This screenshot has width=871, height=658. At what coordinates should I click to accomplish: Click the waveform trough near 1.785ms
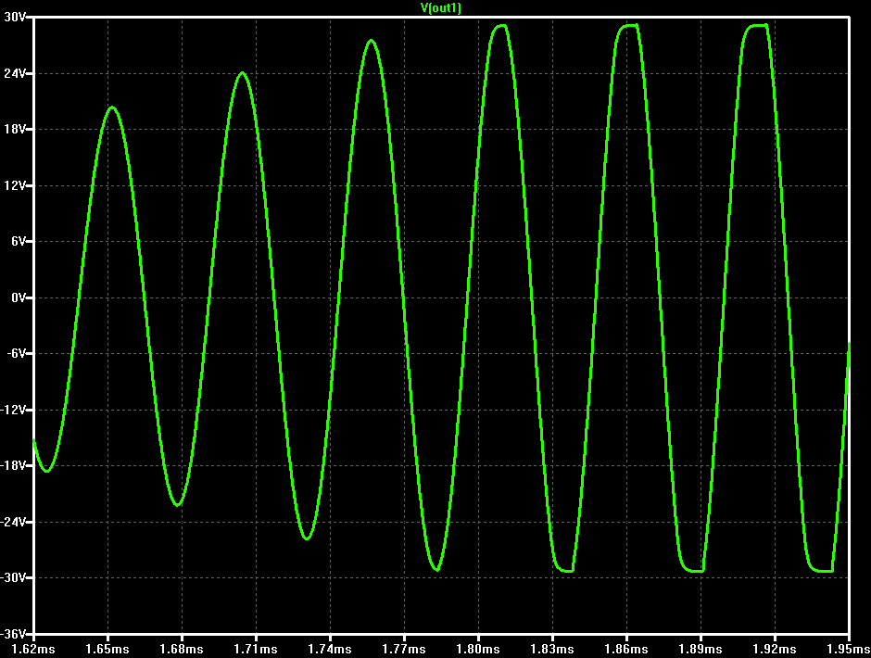click(437, 569)
